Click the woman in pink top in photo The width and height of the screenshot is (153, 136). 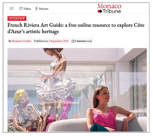pyautogui.click(x=110, y=109)
